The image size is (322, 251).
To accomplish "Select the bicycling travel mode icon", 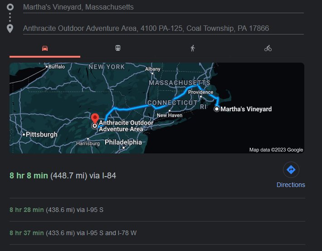I will click(x=268, y=48).
